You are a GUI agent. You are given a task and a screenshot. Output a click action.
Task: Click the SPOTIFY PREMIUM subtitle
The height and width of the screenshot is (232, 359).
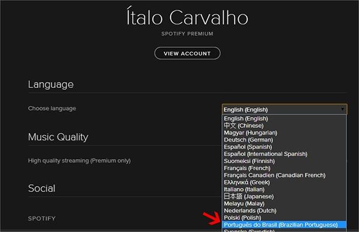(x=187, y=33)
